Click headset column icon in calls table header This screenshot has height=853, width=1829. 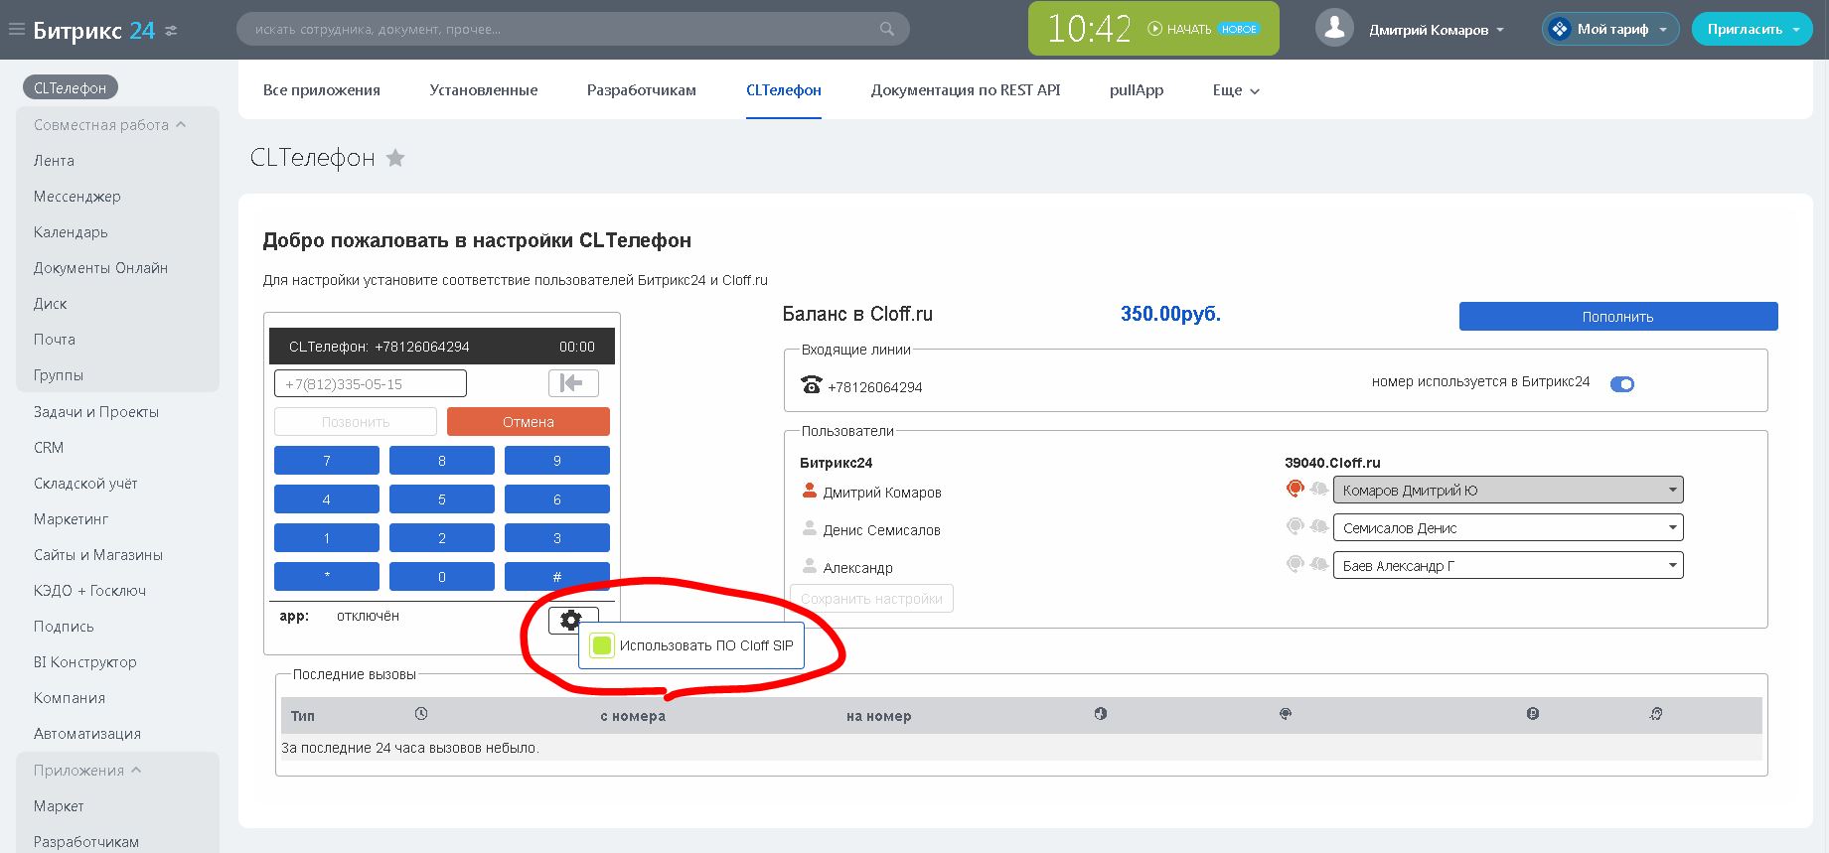[1286, 714]
